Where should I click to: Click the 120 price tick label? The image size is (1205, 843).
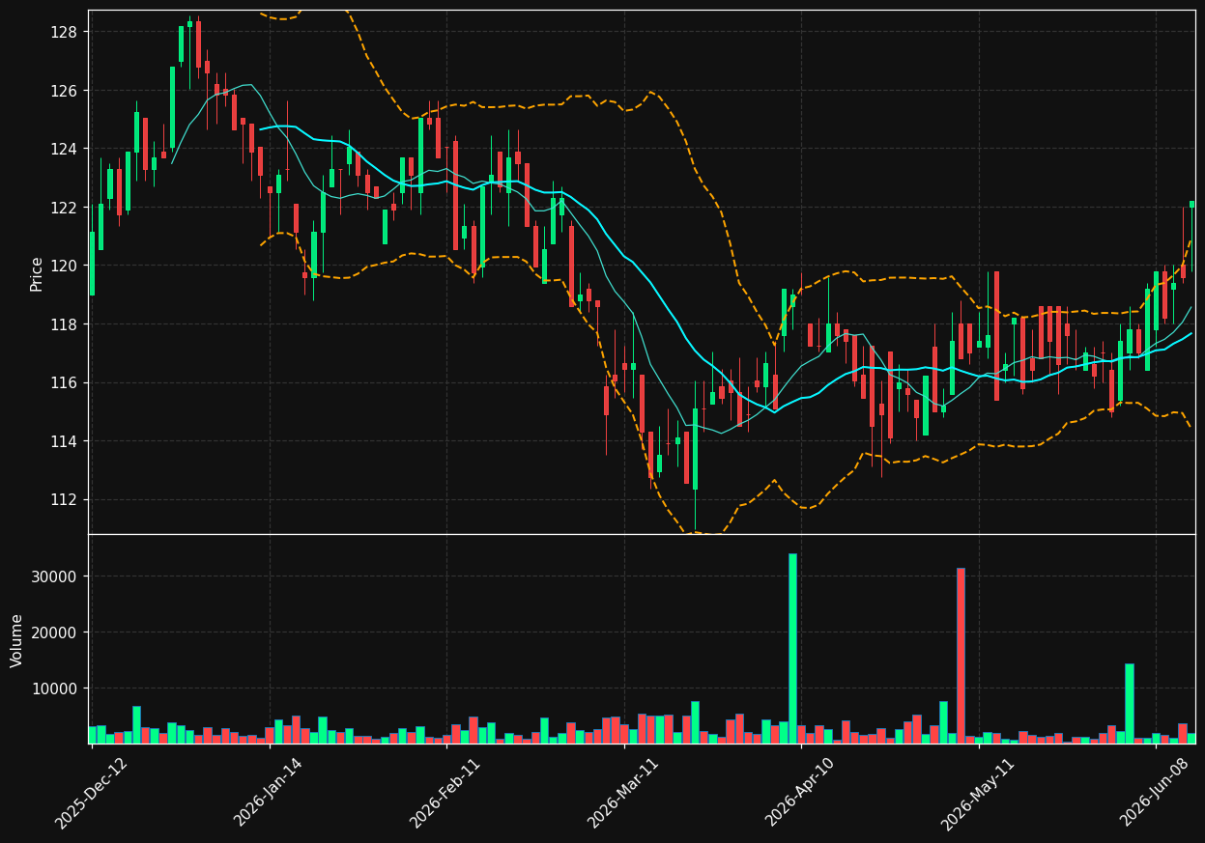(65, 266)
